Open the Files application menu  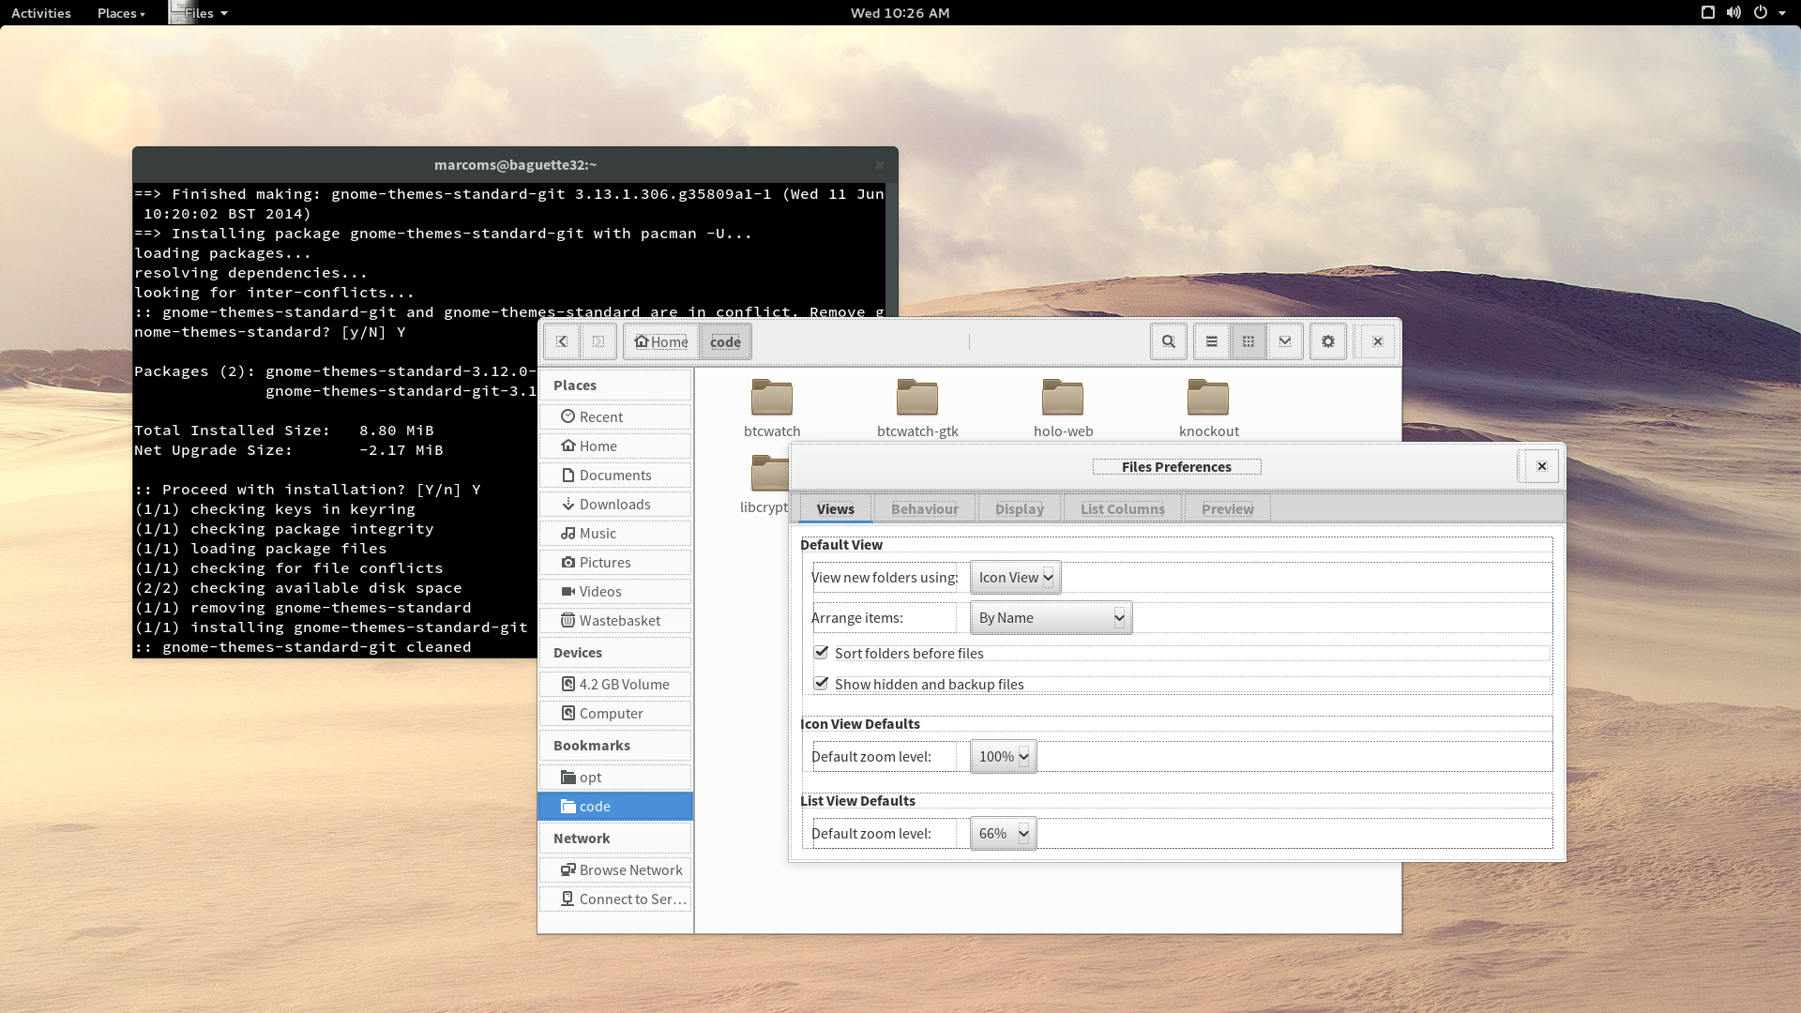coord(201,13)
